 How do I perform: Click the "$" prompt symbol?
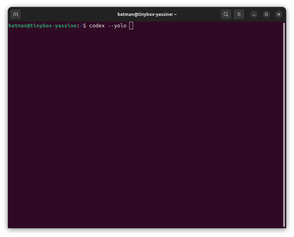[84, 26]
